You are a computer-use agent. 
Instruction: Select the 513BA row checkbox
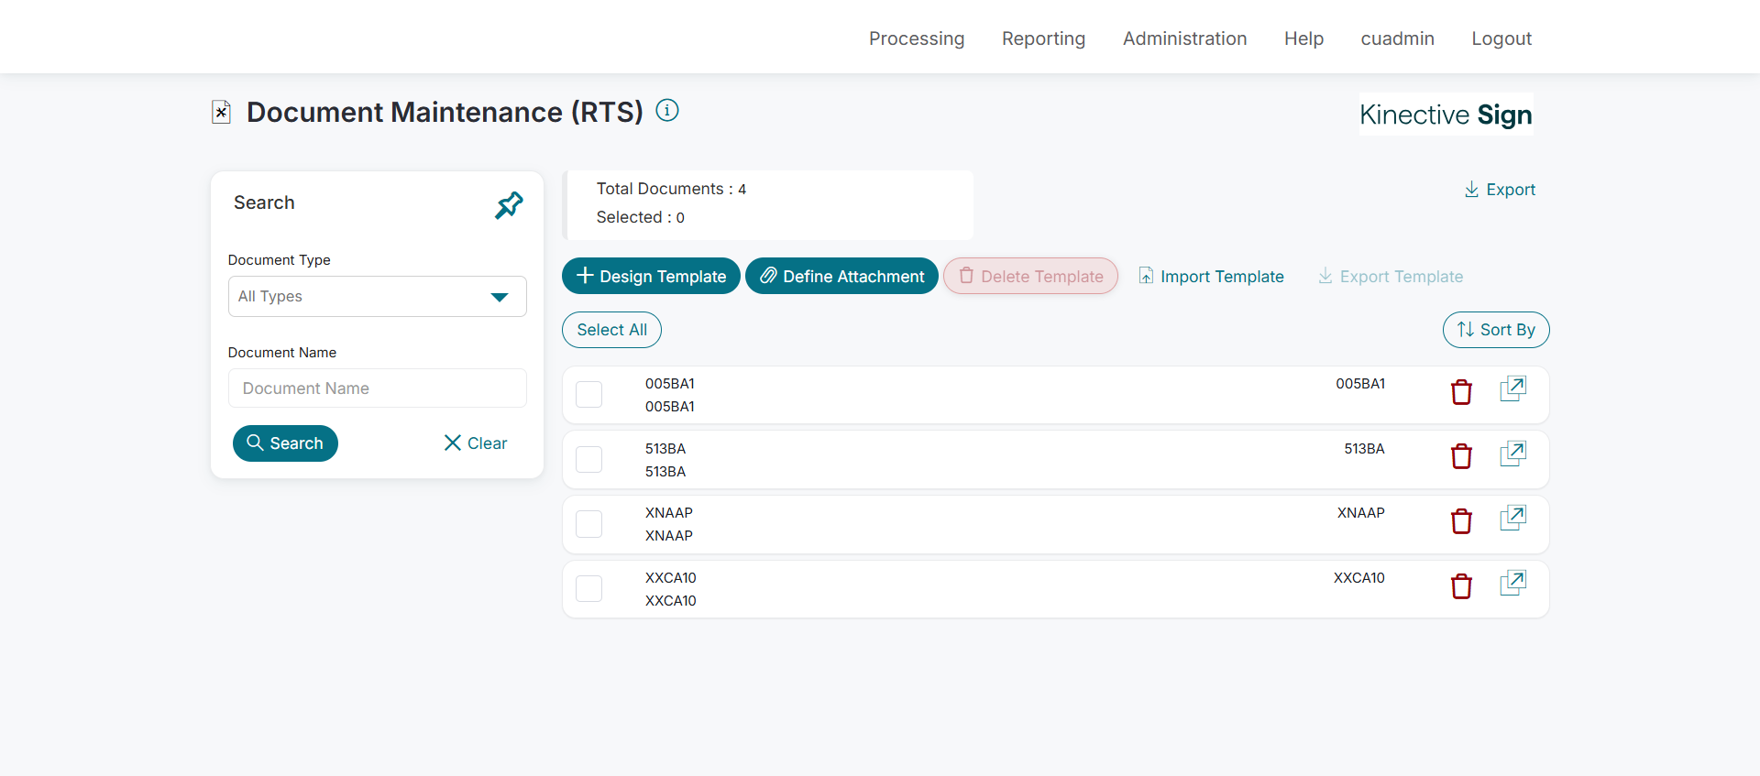588,459
